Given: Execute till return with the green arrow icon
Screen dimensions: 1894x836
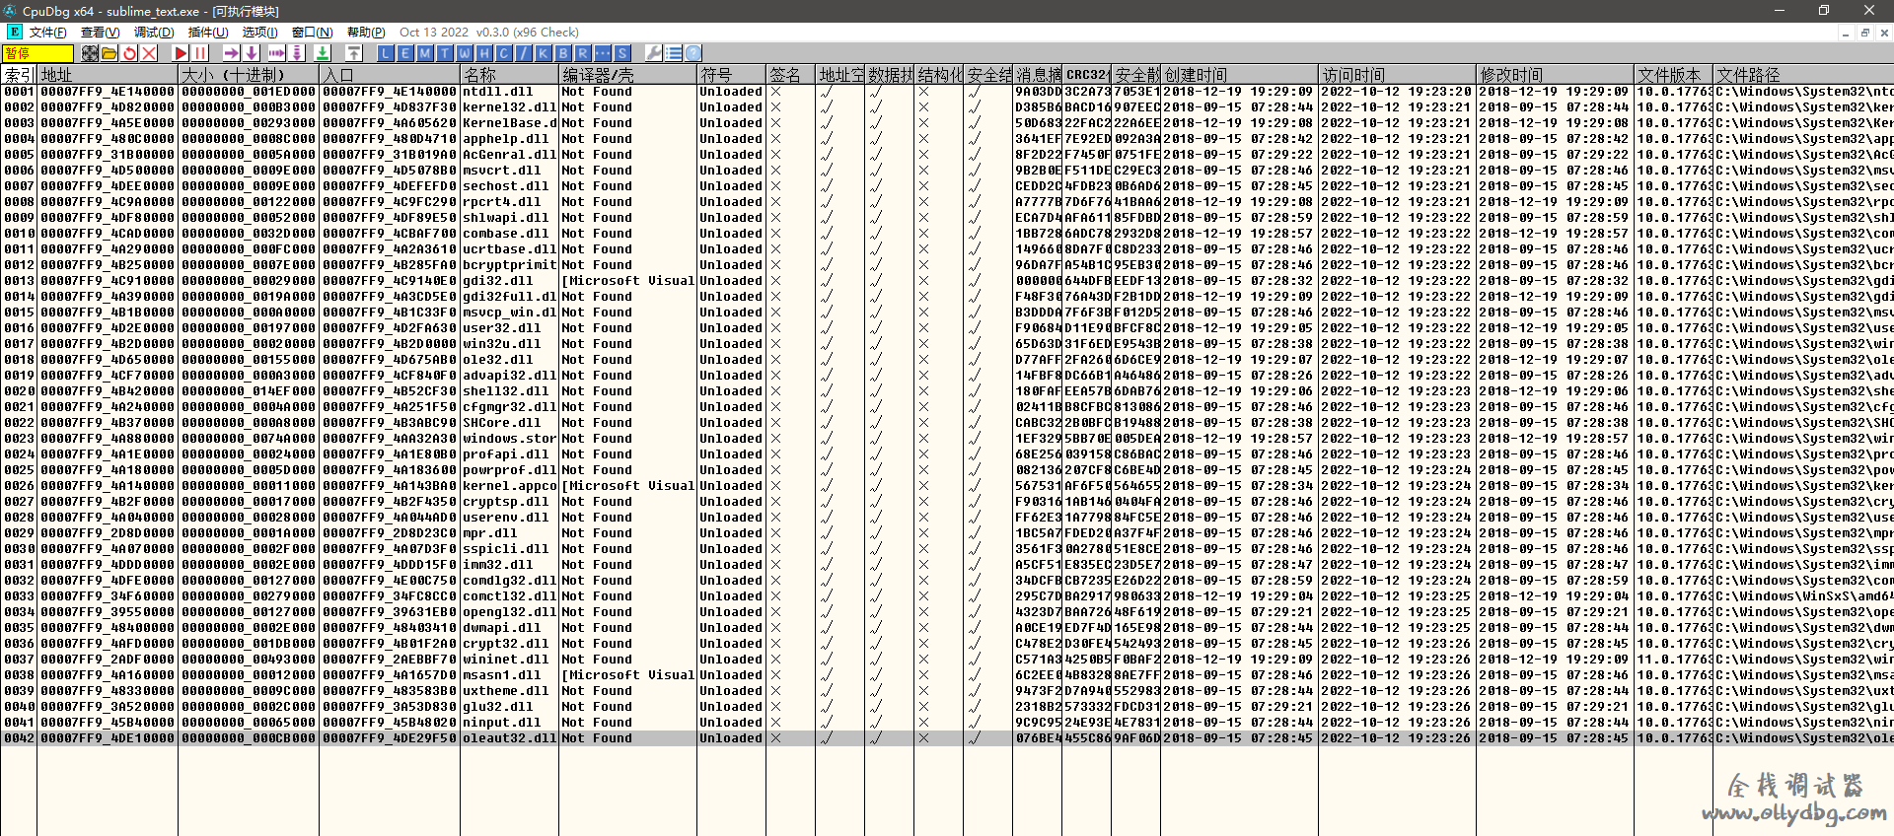Looking at the screenshot, I should tap(323, 53).
